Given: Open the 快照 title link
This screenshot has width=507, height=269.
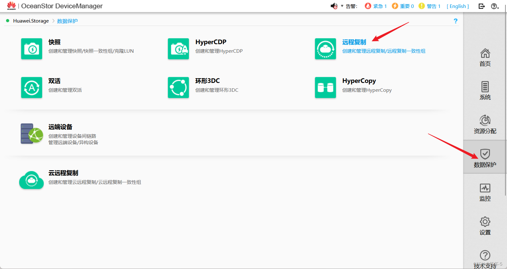Looking at the screenshot, I should coord(54,42).
